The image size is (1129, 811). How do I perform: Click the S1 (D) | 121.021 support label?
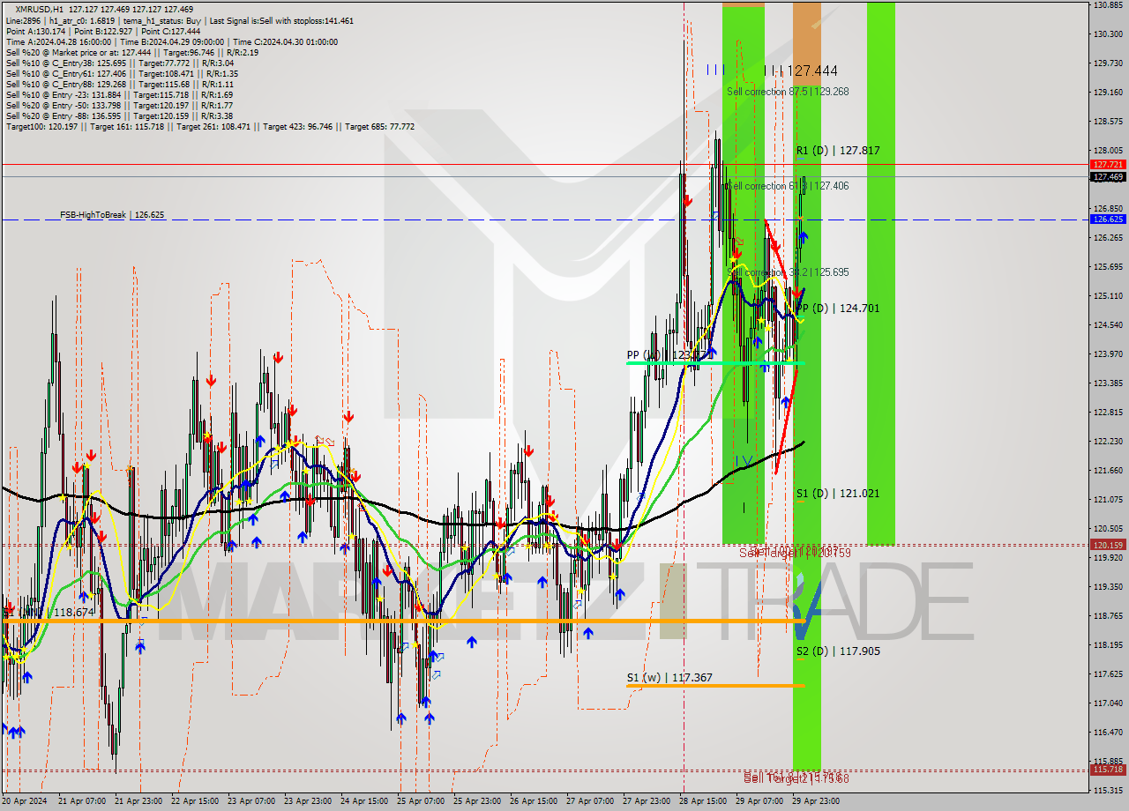coord(838,494)
